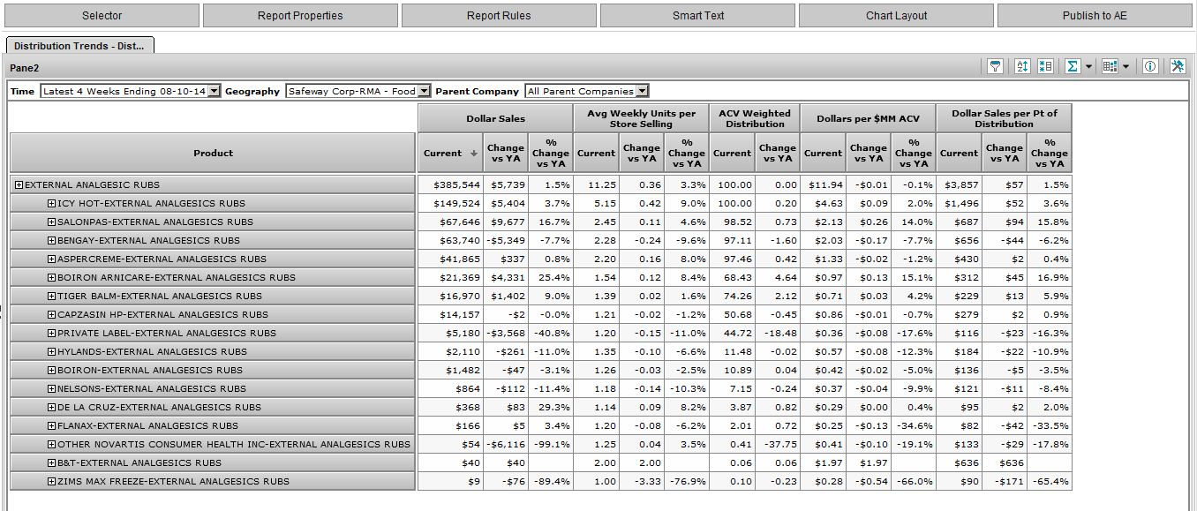
Task: Open the Report Properties menu
Action: click(300, 15)
